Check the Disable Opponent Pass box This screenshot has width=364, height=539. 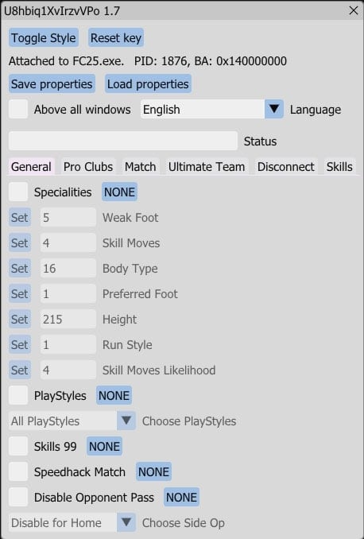[18, 497]
